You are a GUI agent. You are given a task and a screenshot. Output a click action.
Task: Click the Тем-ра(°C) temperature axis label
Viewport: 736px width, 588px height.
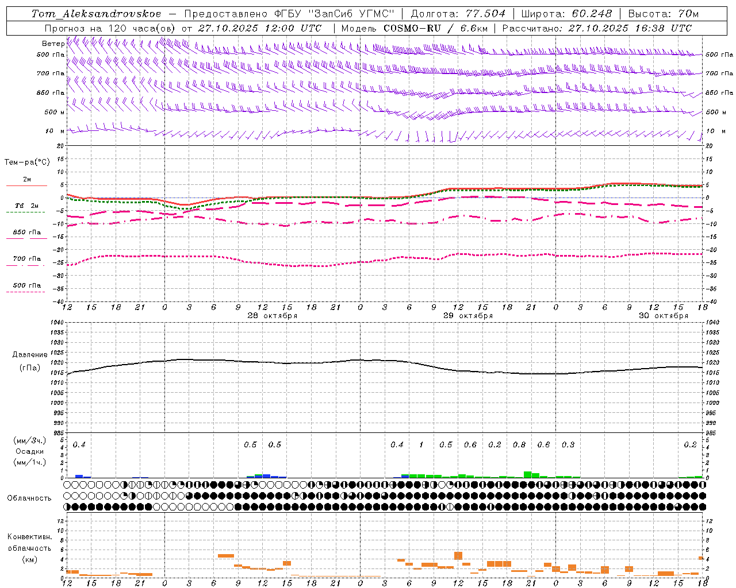tap(28, 163)
